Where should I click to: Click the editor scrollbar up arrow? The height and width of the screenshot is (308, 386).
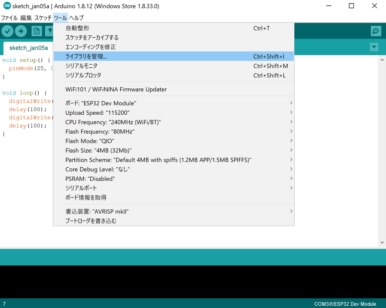coord(382,60)
